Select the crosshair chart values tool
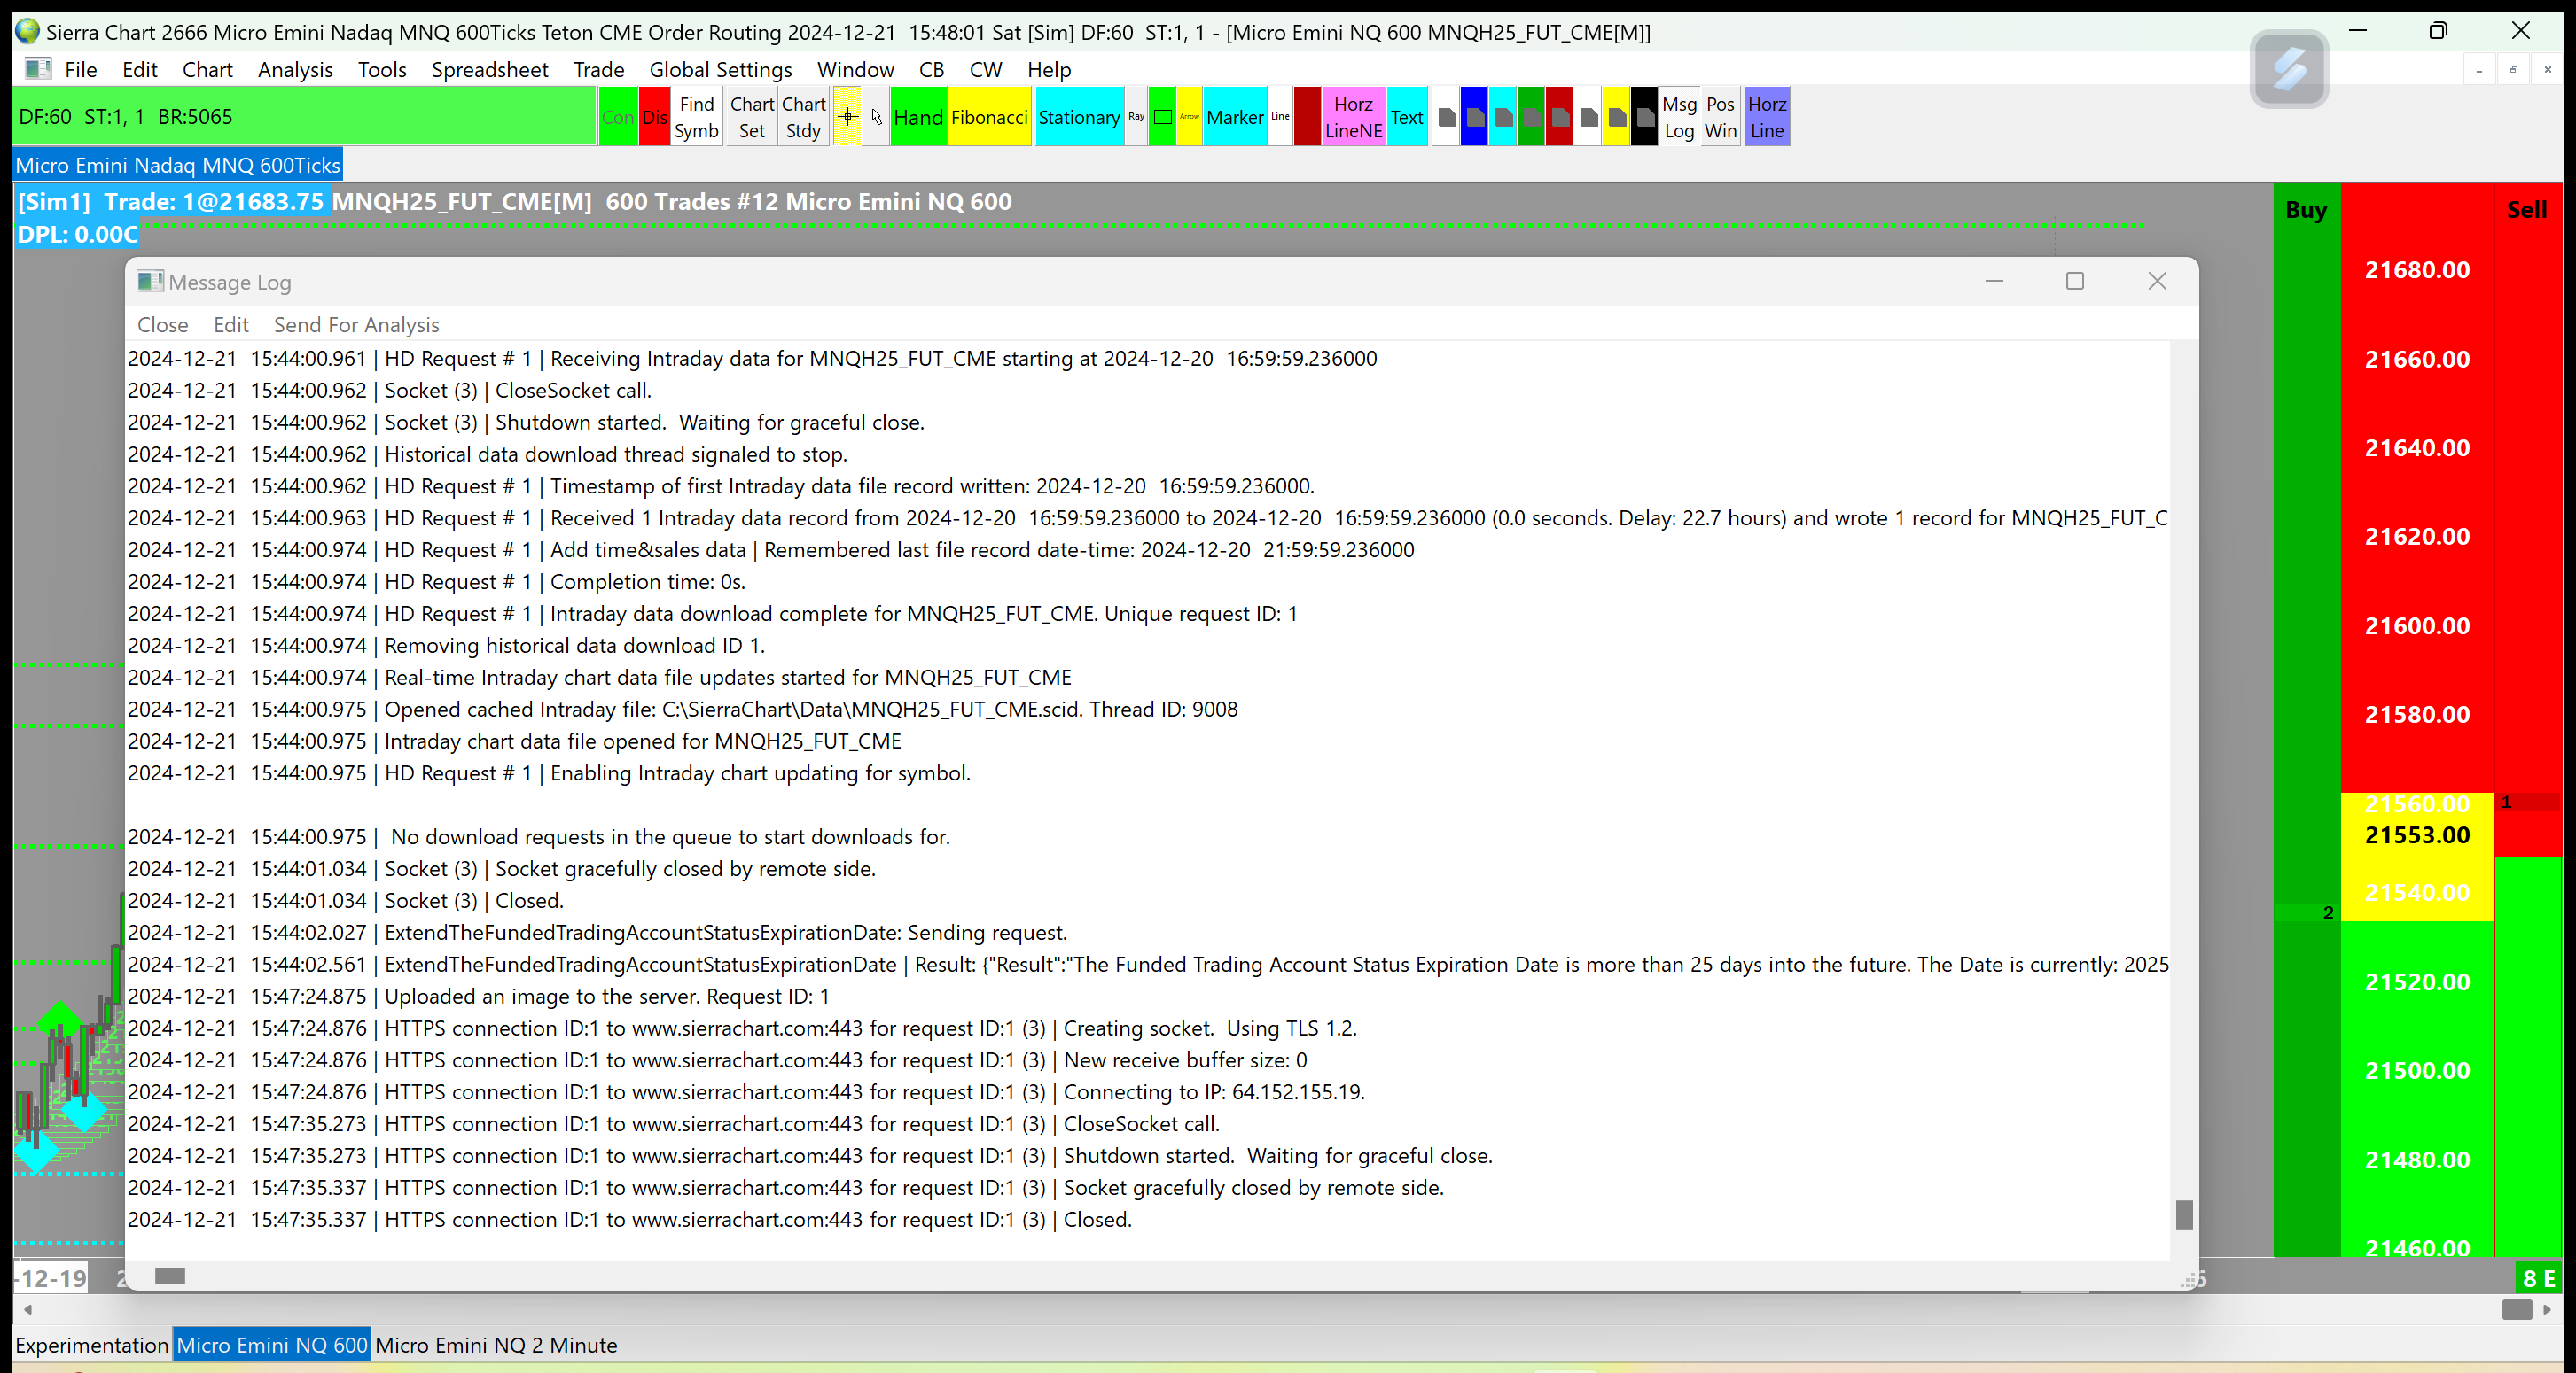Screen dimensions: 2576x1373 click(847, 117)
